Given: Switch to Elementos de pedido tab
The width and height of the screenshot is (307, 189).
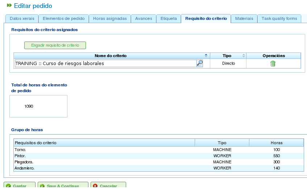Looking at the screenshot, I should point(64,18).
